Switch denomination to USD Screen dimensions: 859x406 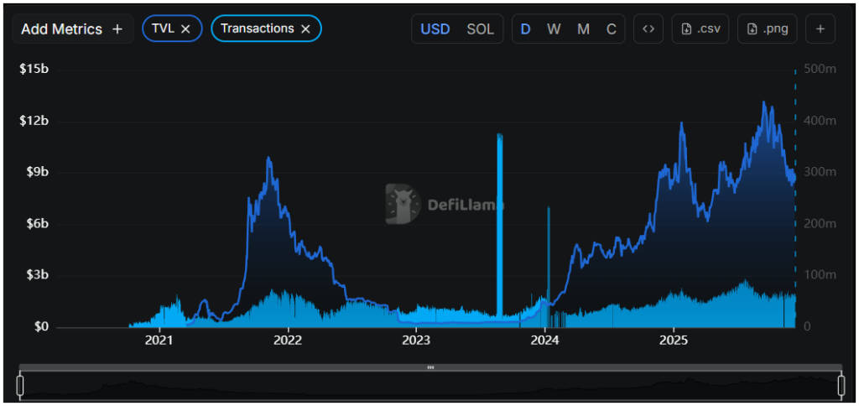point(435,29)
